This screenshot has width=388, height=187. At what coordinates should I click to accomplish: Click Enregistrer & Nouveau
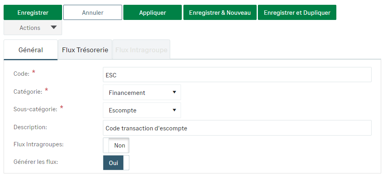tap(220, 13)
